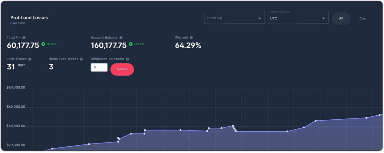384x153 pixels.
Task: Click the Breakeven Threshold input field
Action: [99, 67]
